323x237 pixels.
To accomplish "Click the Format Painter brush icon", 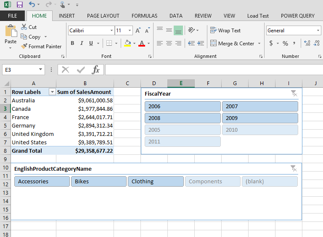I will [x=24, y=47].
